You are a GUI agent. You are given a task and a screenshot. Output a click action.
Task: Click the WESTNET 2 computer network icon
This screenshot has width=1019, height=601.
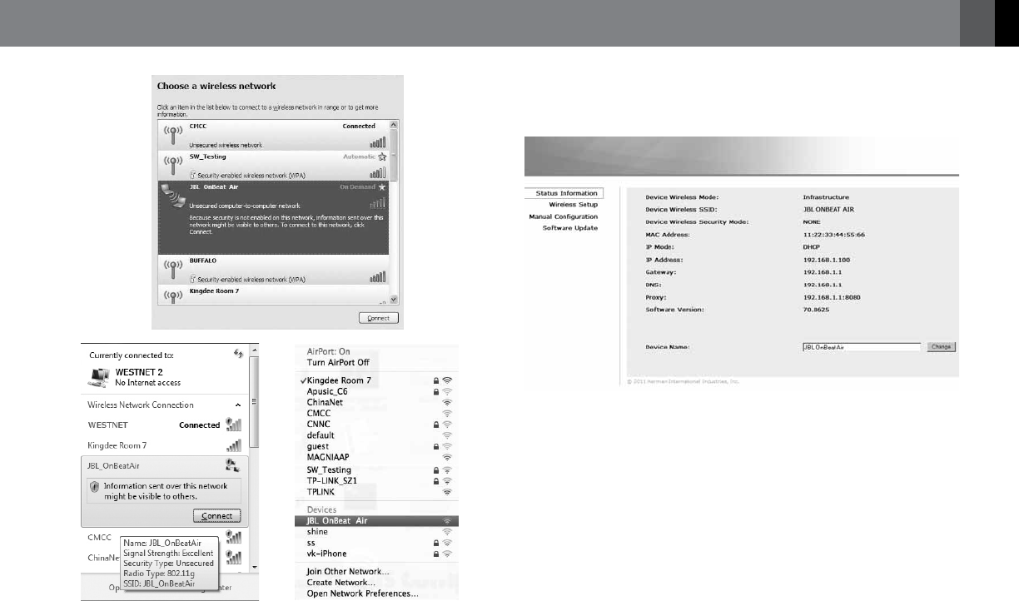tap(98, 377)
